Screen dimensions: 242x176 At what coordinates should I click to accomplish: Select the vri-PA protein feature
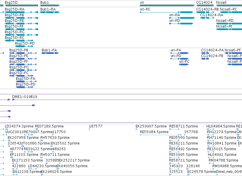point(179,53)
